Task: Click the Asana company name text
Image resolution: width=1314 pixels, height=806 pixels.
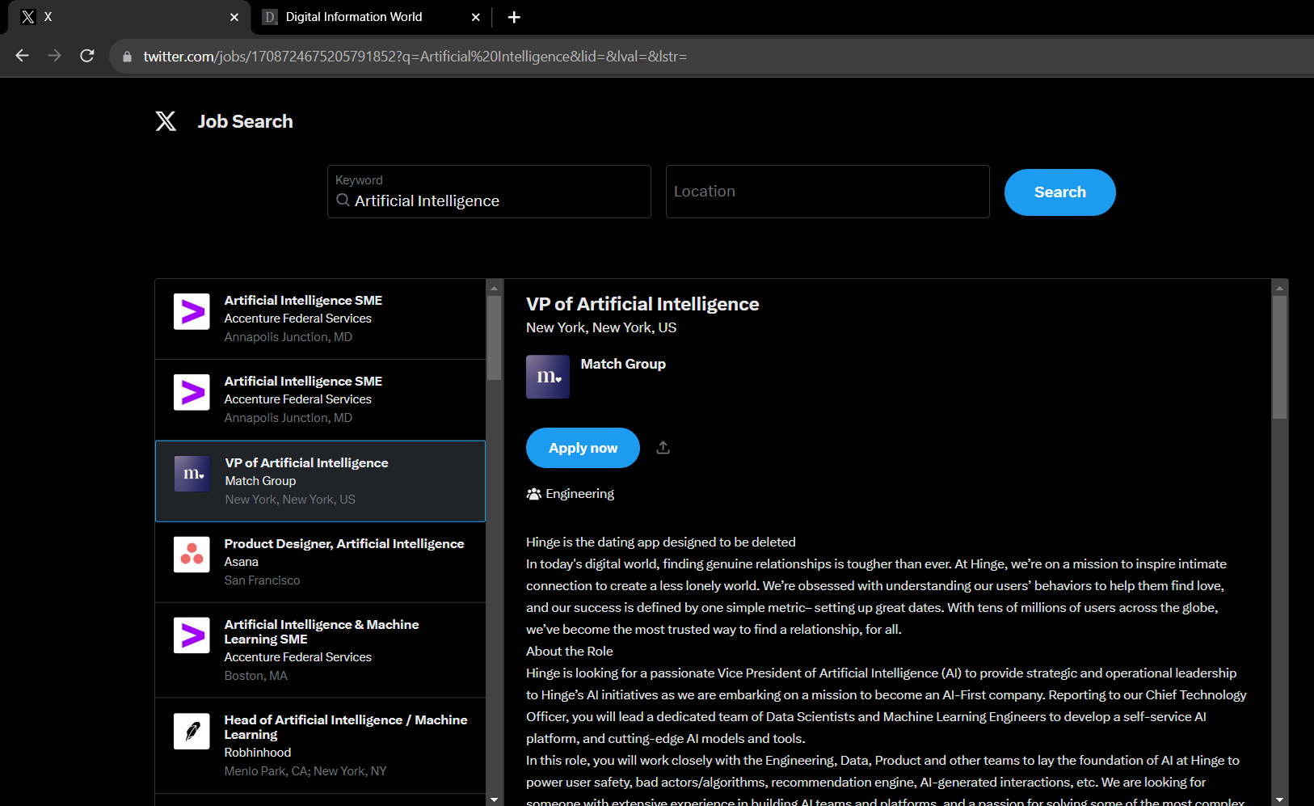Action: [x=242, y=562]
